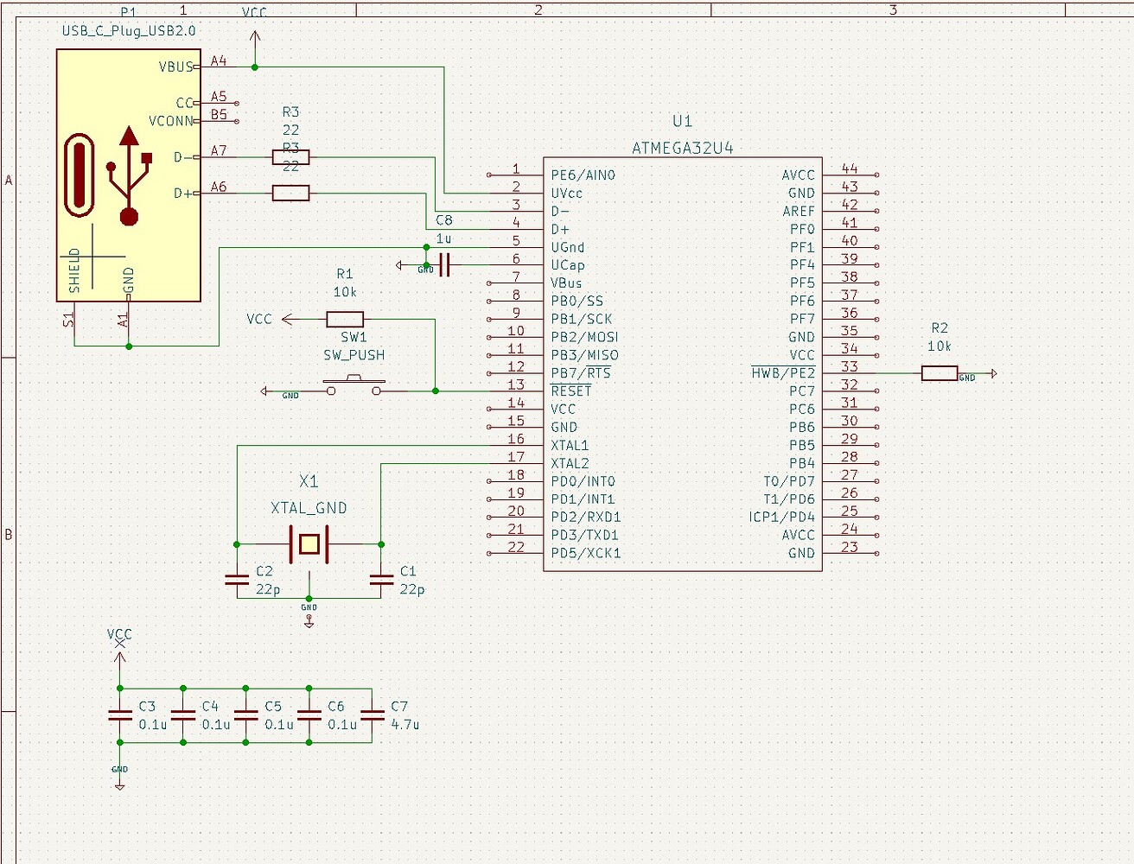Screen dimensions: 1134x864
Task: Click the HWB/PE2 pin label
Action: [783, 373]
